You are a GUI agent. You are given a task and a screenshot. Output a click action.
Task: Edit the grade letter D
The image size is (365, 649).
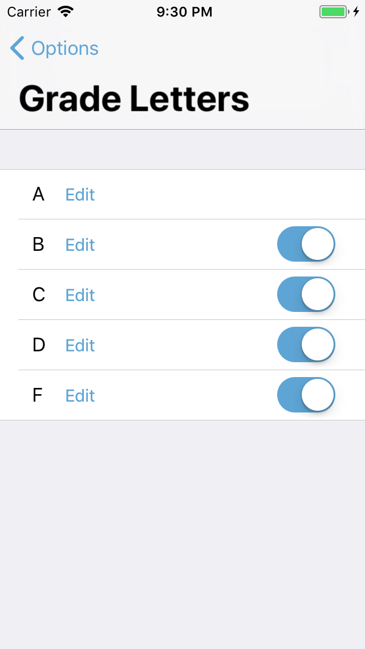pos(79,345)
